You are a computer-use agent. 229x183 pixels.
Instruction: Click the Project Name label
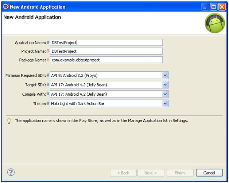coord(34,51)
